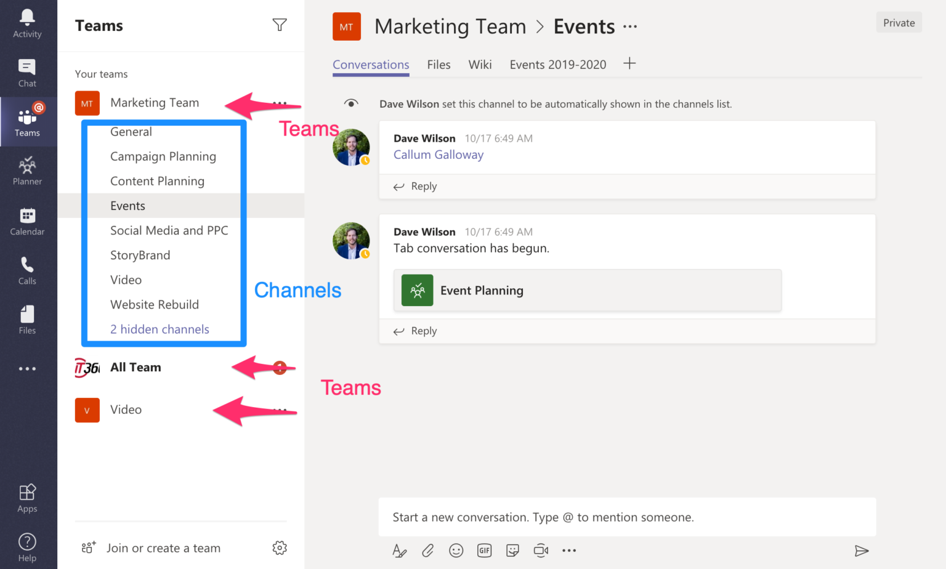Collapse the Marketing Team in list
The width and height of the screenshot is (946, 569).
pyautogui.click(x=155, y=103)
